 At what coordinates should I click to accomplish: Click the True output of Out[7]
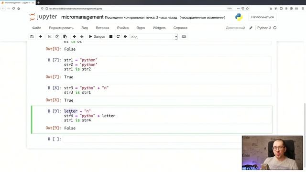click(x=68, y=77)
